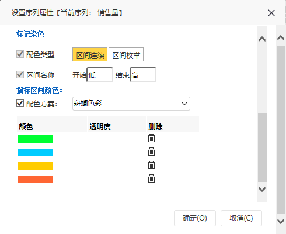Select the 区间连续 option
Viewport: 286px width, 234px height.
coord(90,54)
